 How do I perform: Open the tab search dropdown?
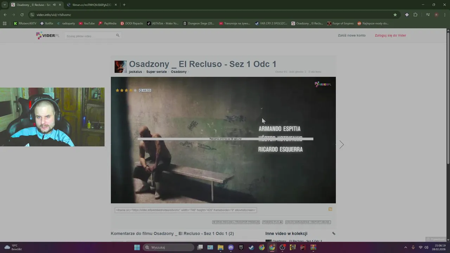5,5
